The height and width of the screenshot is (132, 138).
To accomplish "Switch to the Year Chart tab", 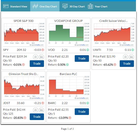I will pos(98,6).
